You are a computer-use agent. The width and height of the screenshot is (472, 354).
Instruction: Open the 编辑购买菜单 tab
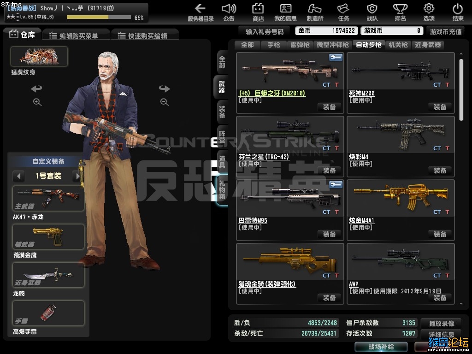pos(76,35)
